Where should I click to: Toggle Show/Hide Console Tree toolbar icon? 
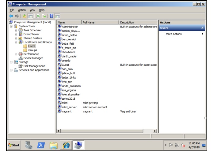[30, 16]
